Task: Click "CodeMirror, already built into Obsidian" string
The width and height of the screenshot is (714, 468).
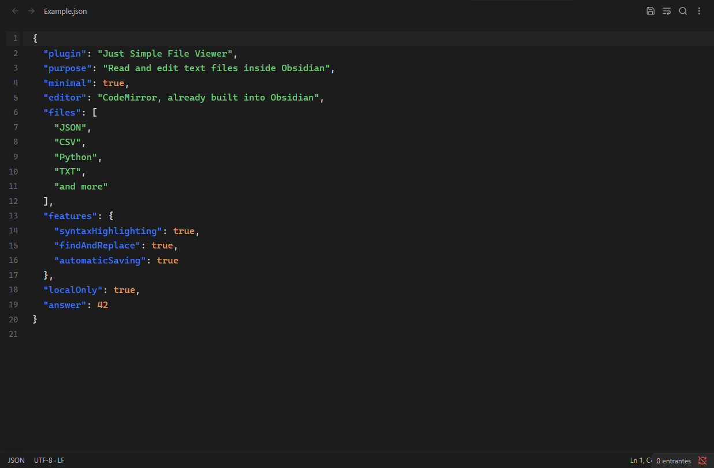Action: pos(209,98)
